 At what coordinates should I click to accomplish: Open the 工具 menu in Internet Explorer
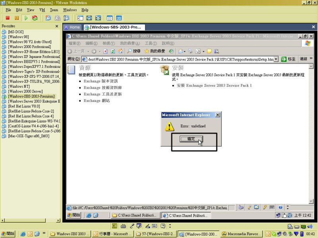[x=151, y=43]
